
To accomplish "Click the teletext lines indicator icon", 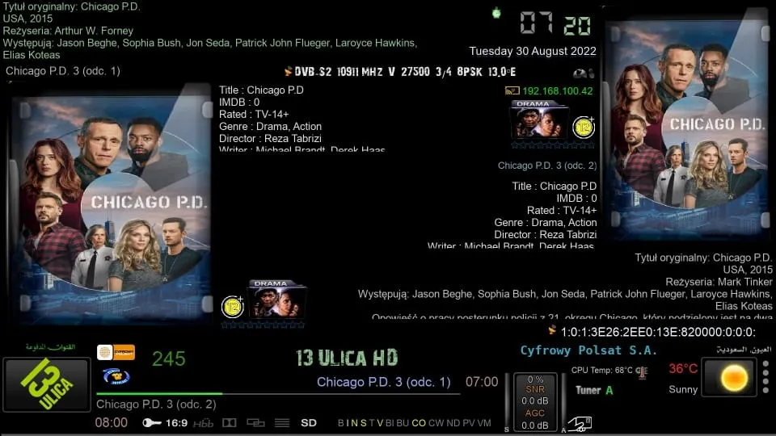I will coord(282,423).
